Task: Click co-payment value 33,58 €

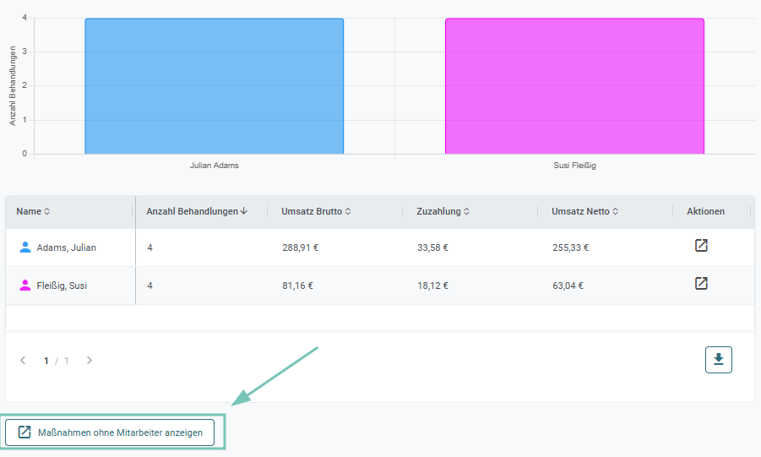Action: 432,248
